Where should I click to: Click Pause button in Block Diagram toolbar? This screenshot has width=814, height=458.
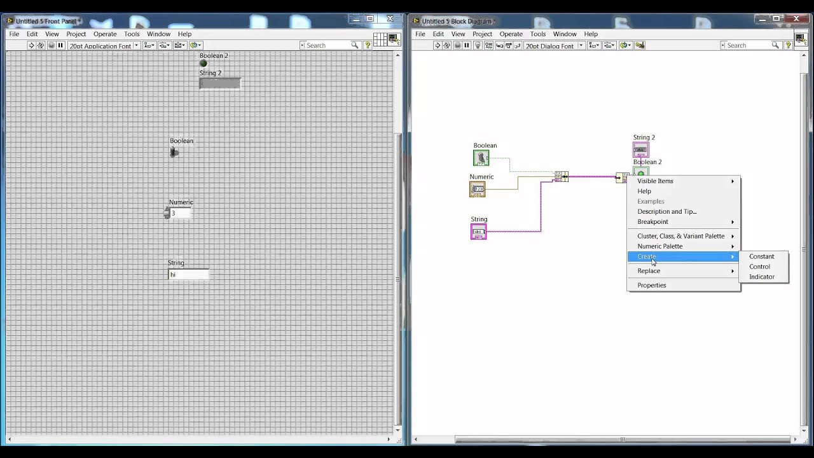pos(467,45)
